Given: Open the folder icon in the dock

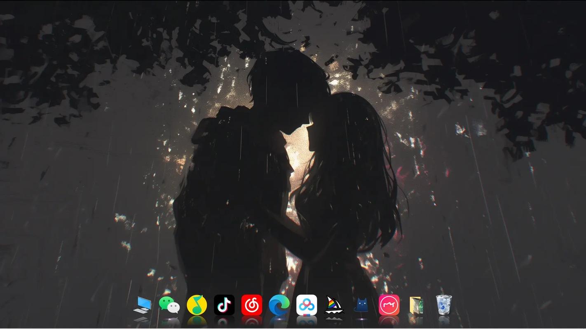Looking at the screenshot, I should pyautogui.click(x=416, y=306).
